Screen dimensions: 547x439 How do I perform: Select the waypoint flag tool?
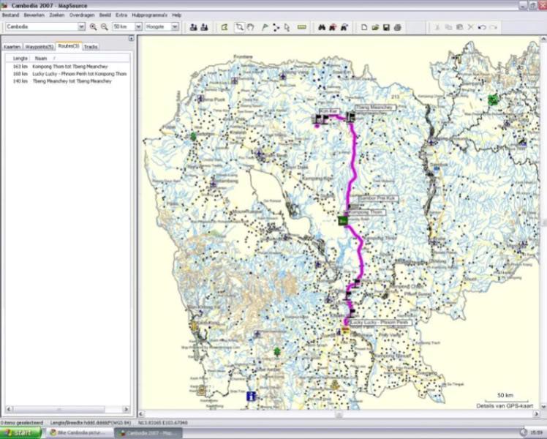[x=265, y=27]
